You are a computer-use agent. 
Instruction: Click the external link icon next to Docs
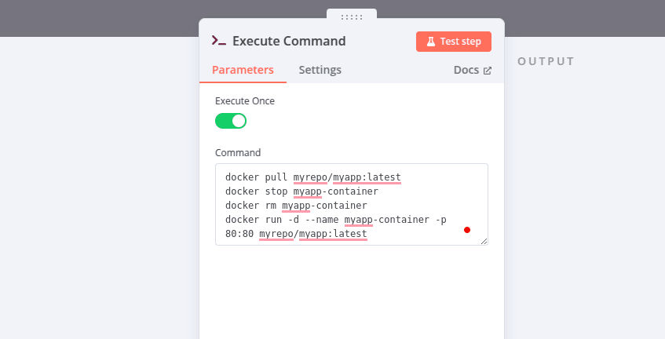[488, 71]
